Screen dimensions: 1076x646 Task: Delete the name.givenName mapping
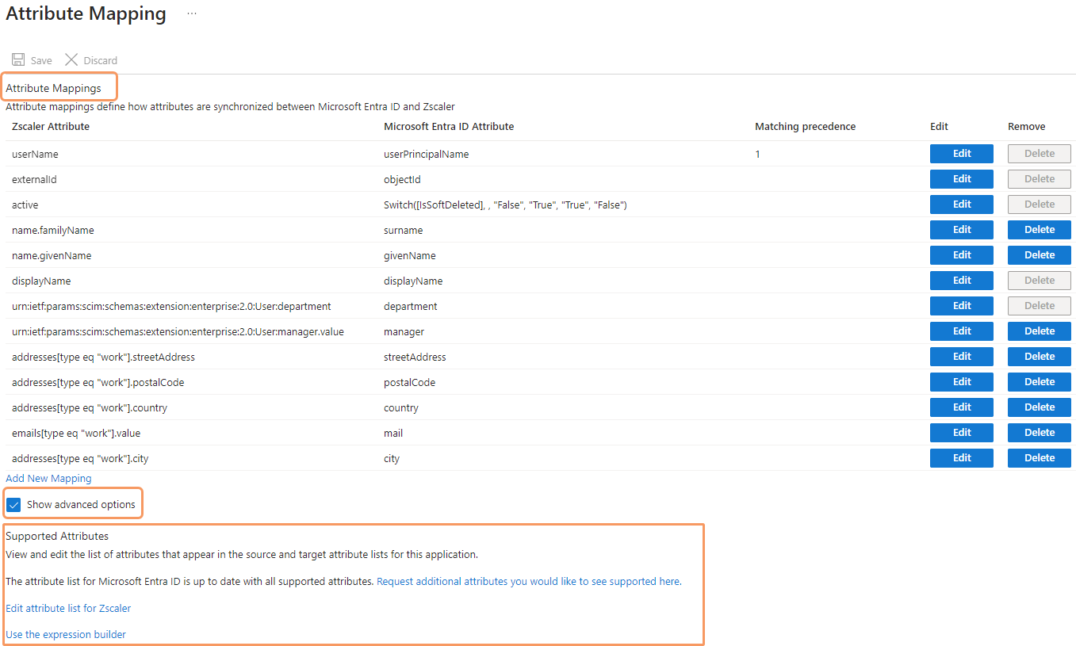pos(1039,255)
